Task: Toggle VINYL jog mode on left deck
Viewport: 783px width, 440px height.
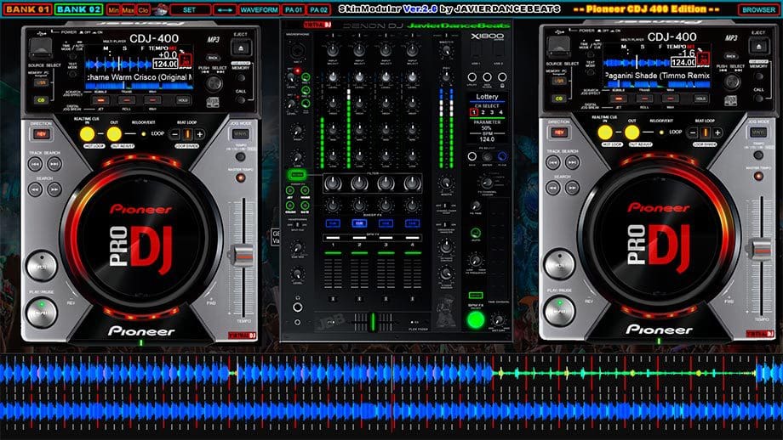Action: point(240,134)
